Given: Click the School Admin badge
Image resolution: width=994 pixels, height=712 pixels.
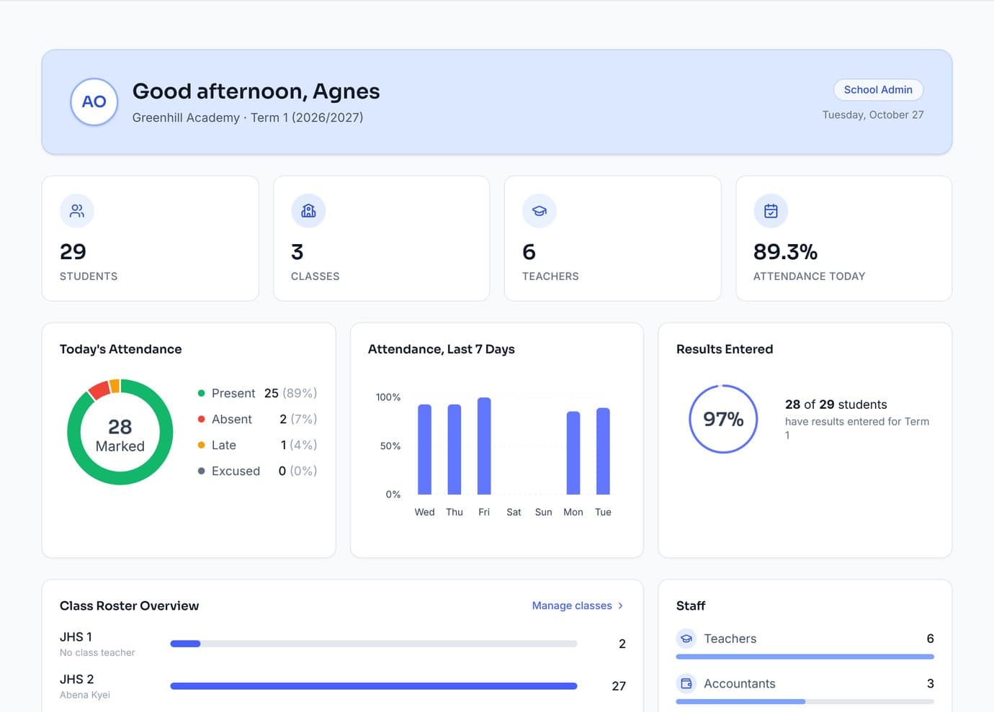Looking at the screenshot, I should pyautogui.click(x=878, y=90).
